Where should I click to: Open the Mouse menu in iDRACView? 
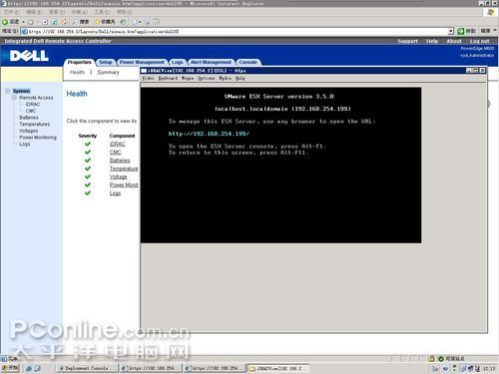pyautogui.click(x=188, y=78)
